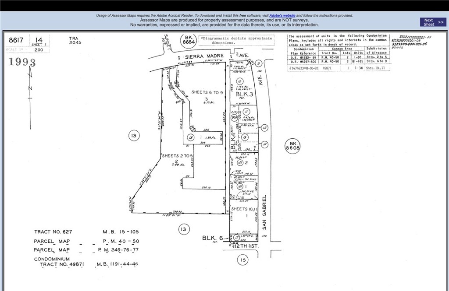Click the BK. 8608 book reference bubble
The width and height of the screenshot is (449, 291).
(292, 146)
